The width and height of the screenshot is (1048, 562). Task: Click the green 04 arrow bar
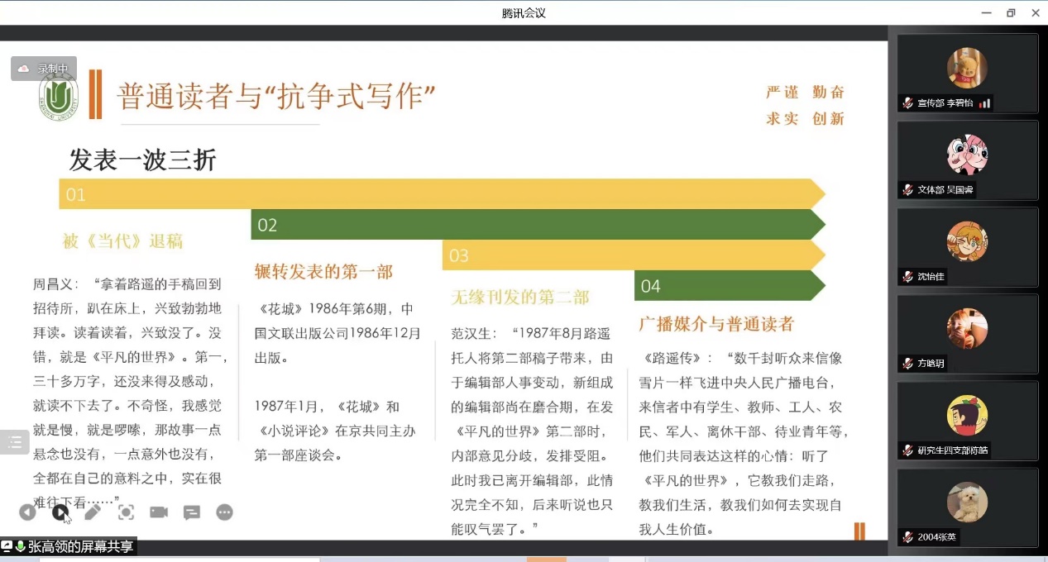(730, 285)
